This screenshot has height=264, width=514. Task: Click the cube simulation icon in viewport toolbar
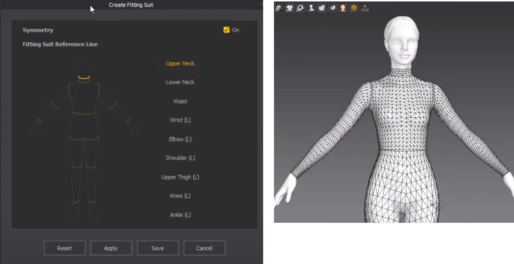pyautogui.click(x=278, y=8)
